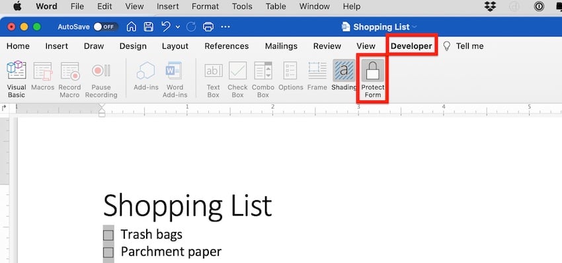Image resolution: width=562 pixels, height=263 pixels.
Task: Start Record Macro
Action: click(69, 79)
